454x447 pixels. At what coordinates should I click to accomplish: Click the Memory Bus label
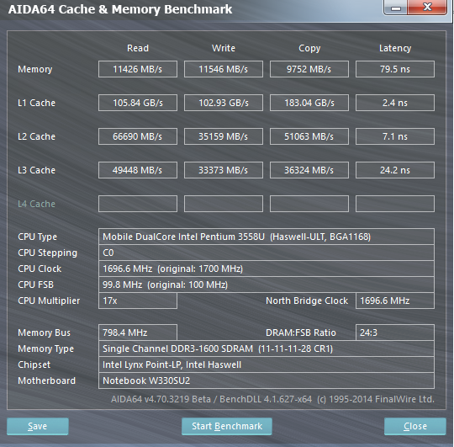click(44, 333)
